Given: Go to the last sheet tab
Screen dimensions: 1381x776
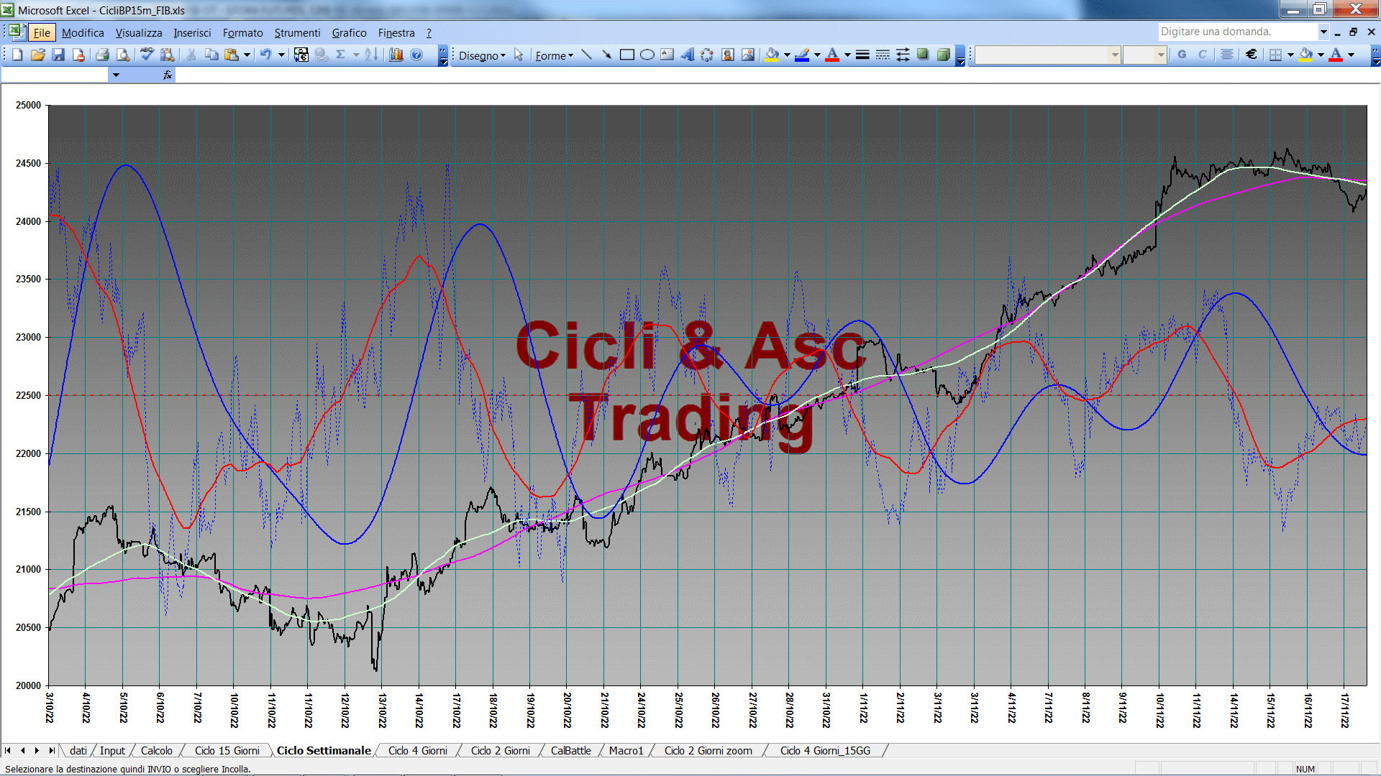Looking at the screenshot, I should (x=51, y=751).
